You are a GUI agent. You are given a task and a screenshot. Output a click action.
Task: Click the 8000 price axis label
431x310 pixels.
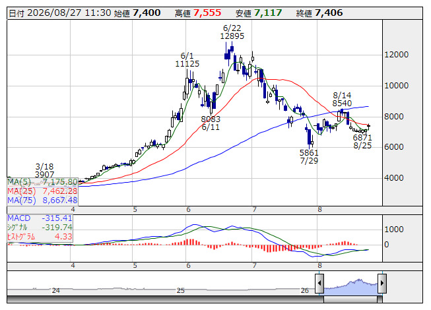pyautogui.click(x=393, y=117)
